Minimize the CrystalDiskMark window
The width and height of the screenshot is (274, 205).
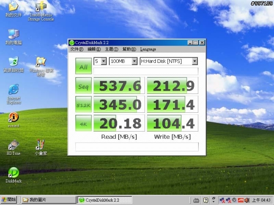click(x=190, y=43)
